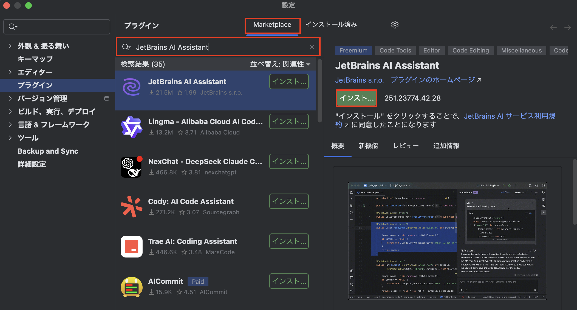Open the external link arrow beside プラグインのホームページ
Viewport: 577px width, 310px height.
(x=479, y=80)
